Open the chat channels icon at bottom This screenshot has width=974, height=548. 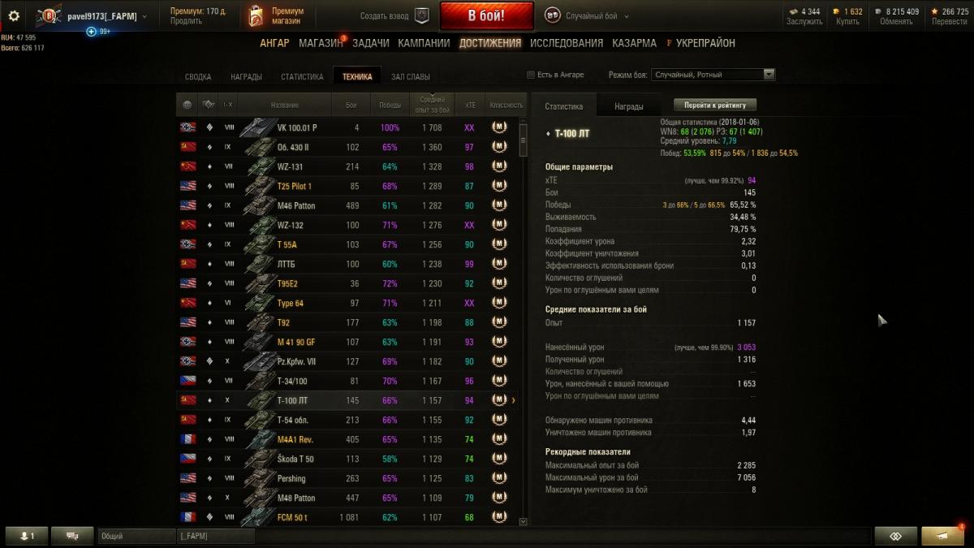pos(71,536)
